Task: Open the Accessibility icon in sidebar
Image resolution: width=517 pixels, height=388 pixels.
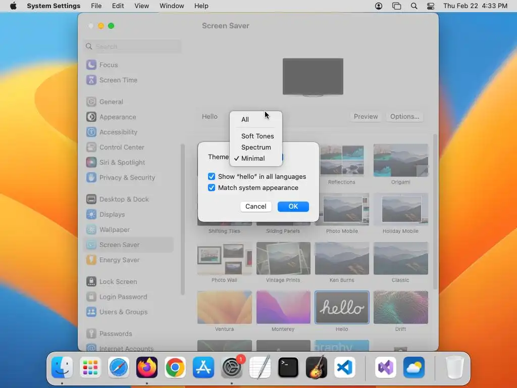Action: [91, 132]
